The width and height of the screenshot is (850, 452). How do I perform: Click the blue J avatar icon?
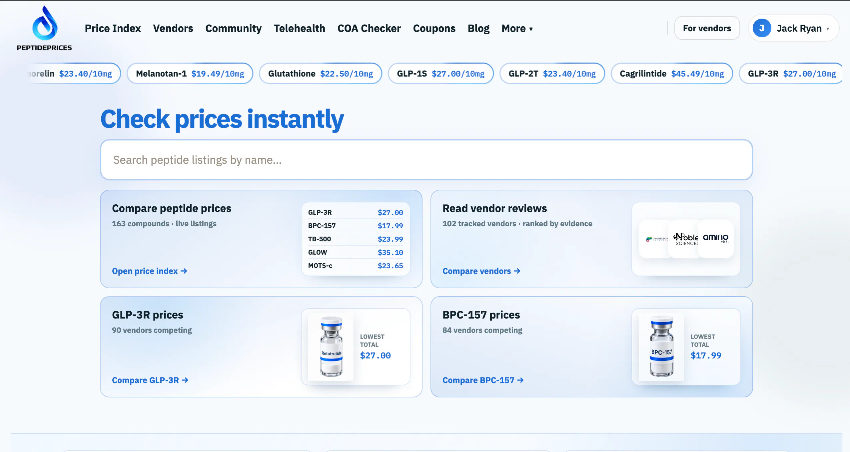(762, 28)
